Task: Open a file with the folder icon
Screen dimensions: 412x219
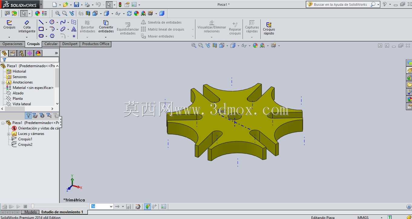Action: [65, 5]
